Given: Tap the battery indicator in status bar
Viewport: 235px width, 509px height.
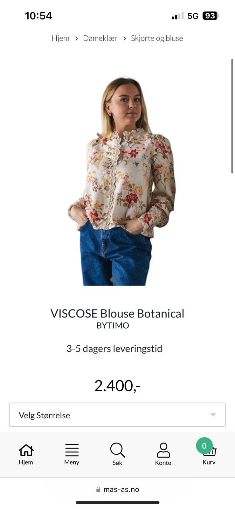Looking at the screenshot, I should [211, 16].
